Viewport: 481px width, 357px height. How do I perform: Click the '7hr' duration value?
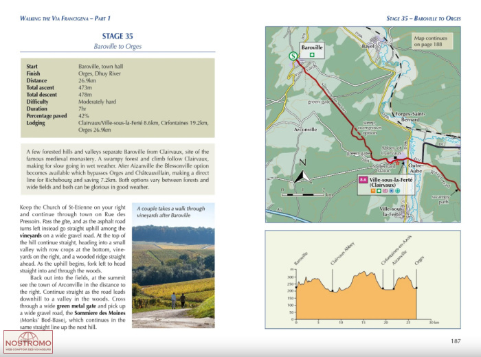82,108
